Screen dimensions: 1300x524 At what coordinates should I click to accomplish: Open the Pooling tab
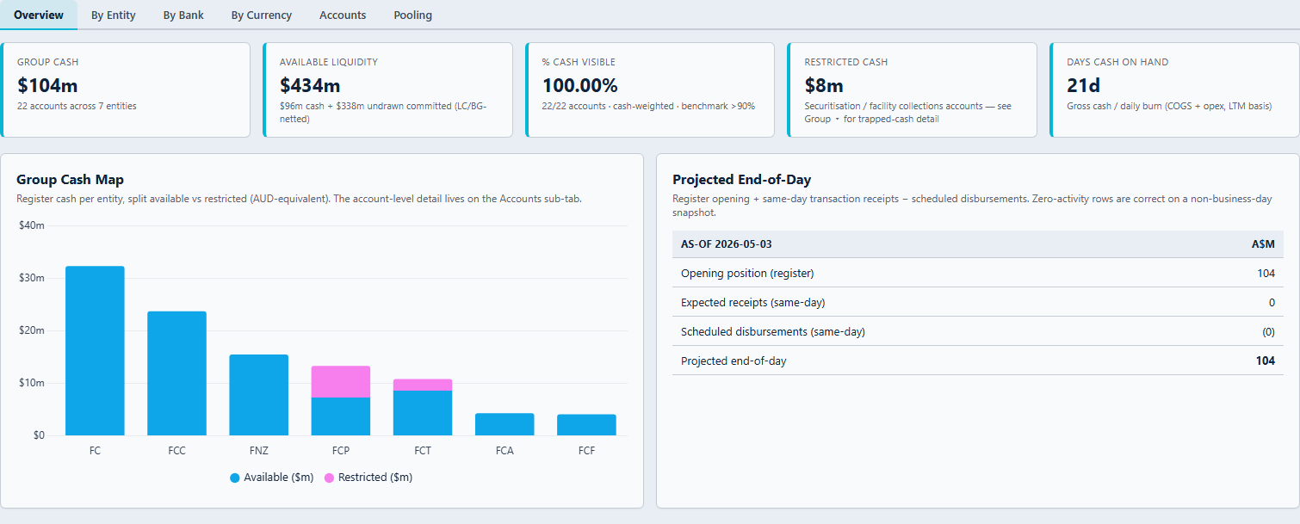tap(413, 15)
